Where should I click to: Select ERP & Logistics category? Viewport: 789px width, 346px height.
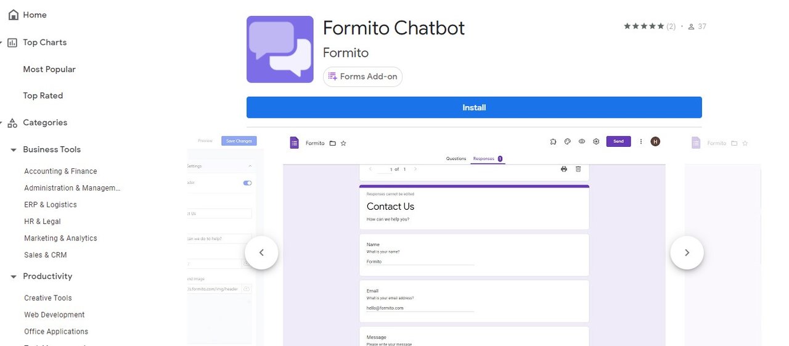(51, 205)
